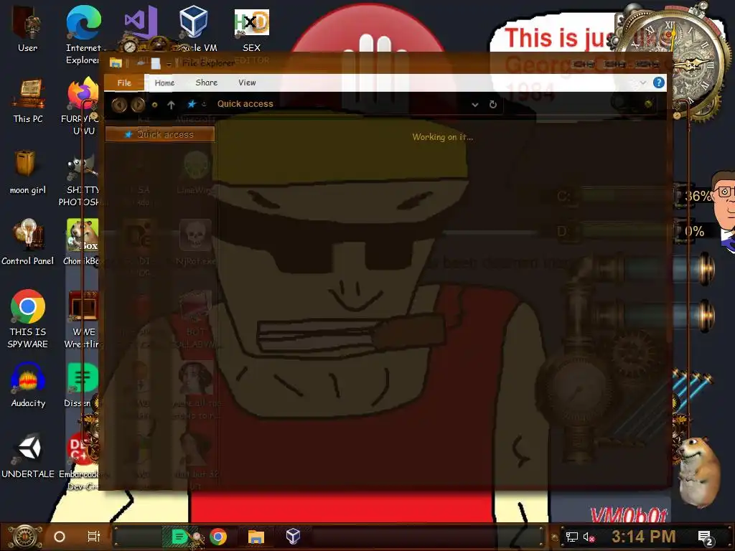Open the HxD SEX EDITOR desktop icon
Image resolution: width=735 pixels, height=551 pixels.
pyautogui.click(x=252, y=29)
